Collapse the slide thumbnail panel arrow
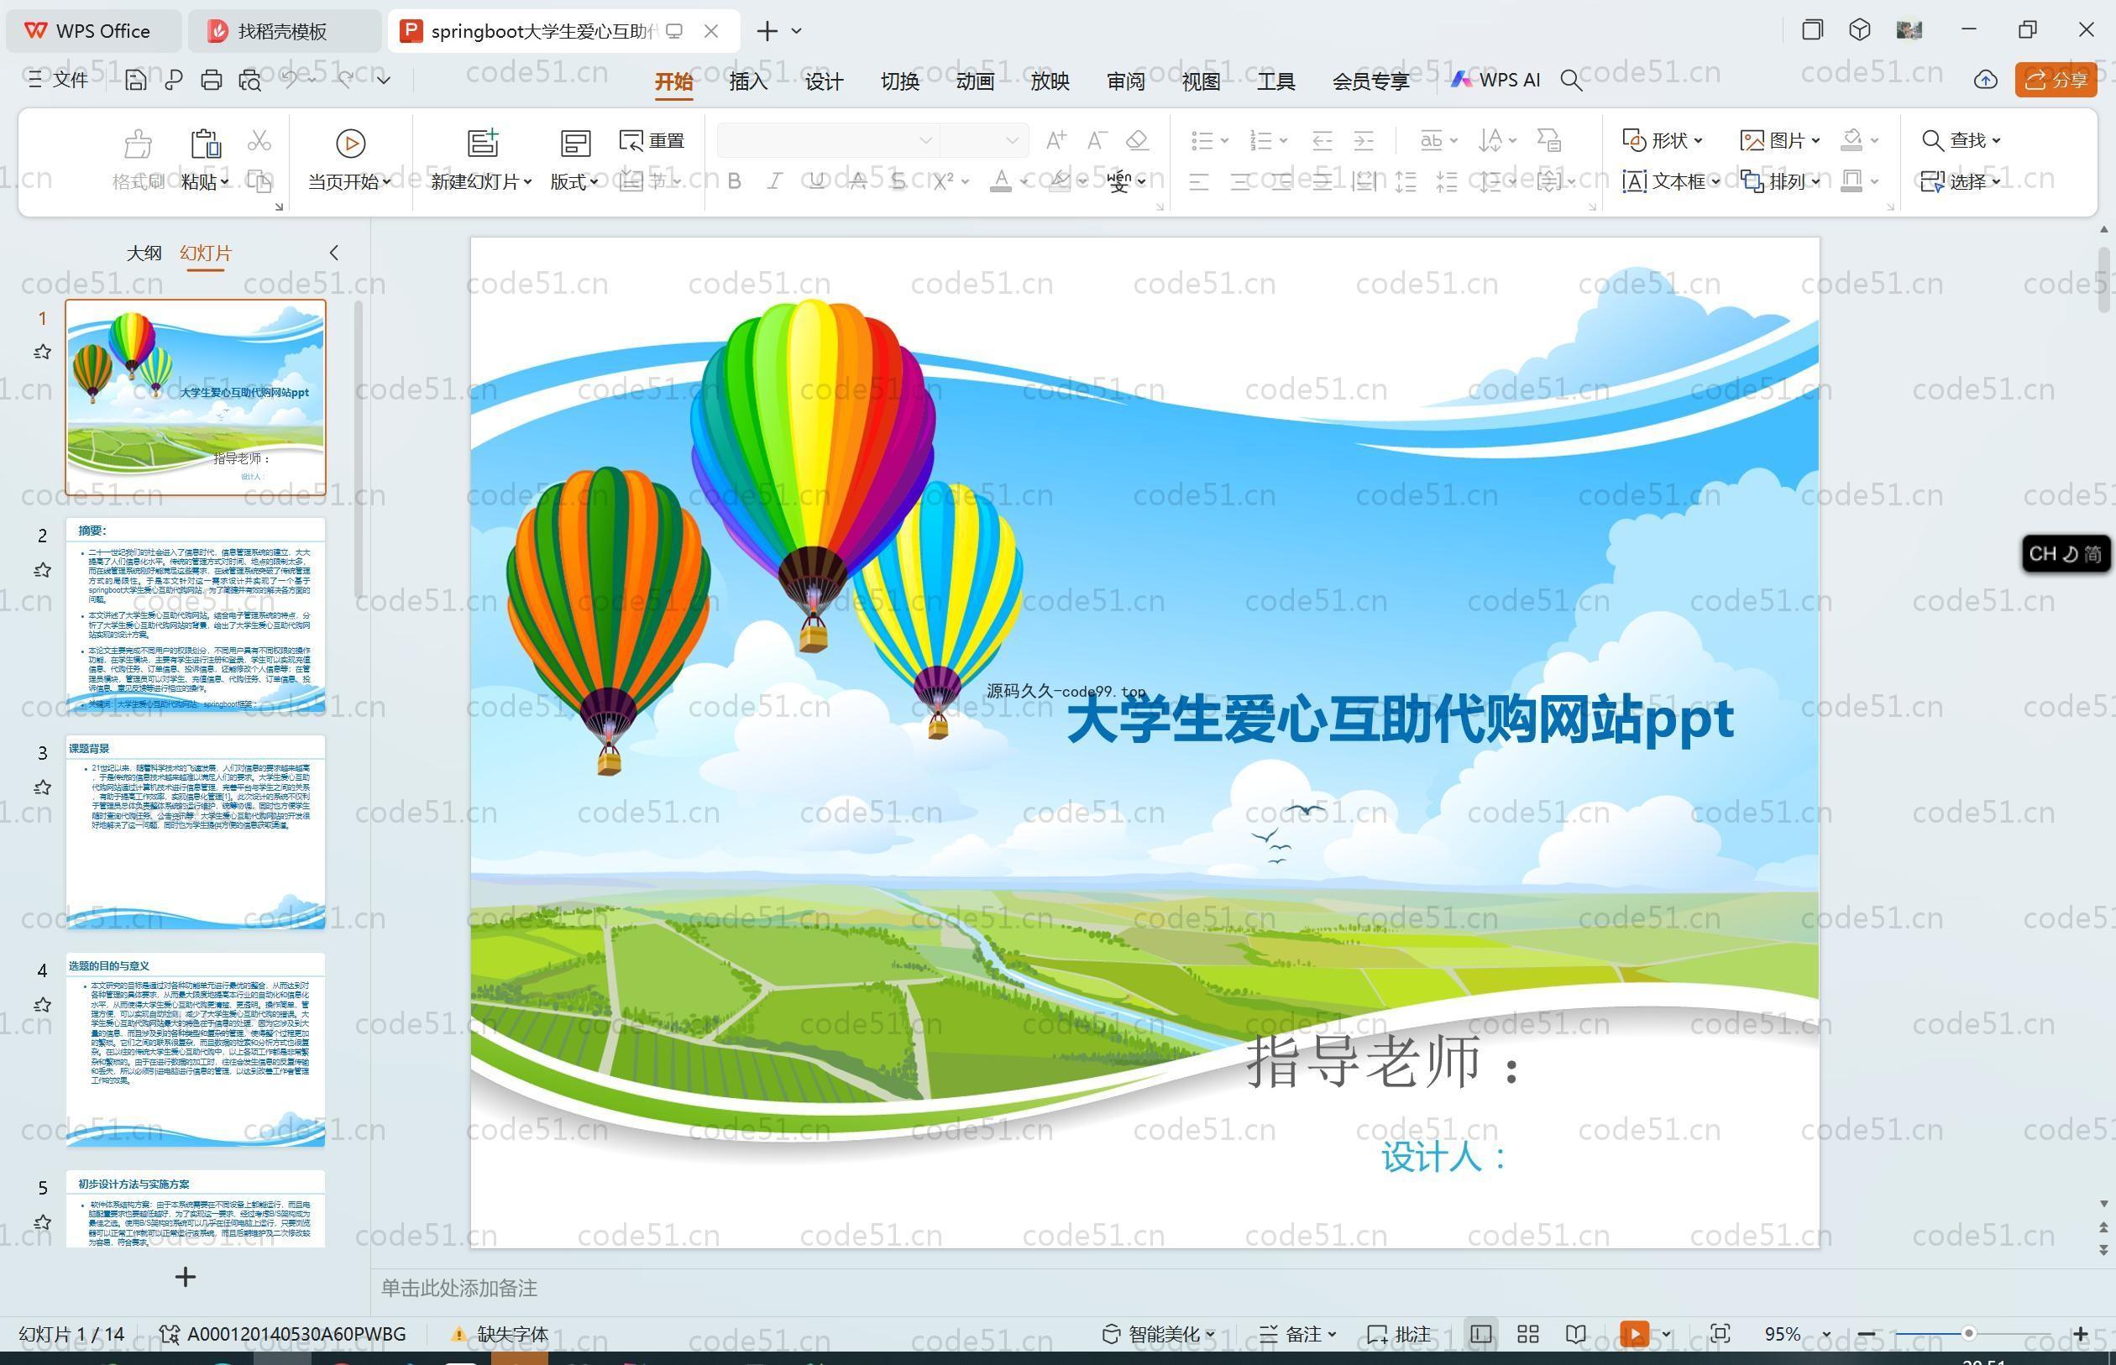Screen dimensions: 2116x1365 pyautogui.click(x=334, y=254)
